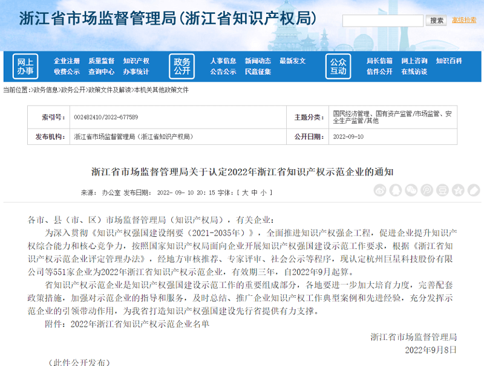Share the article to QQ
This screenshot has height=366, width=484.
[x=395, y=189]
